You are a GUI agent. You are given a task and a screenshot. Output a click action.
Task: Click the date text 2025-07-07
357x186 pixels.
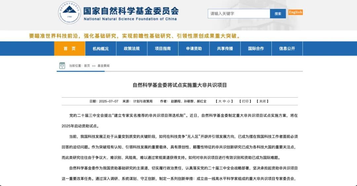[109, 101]
